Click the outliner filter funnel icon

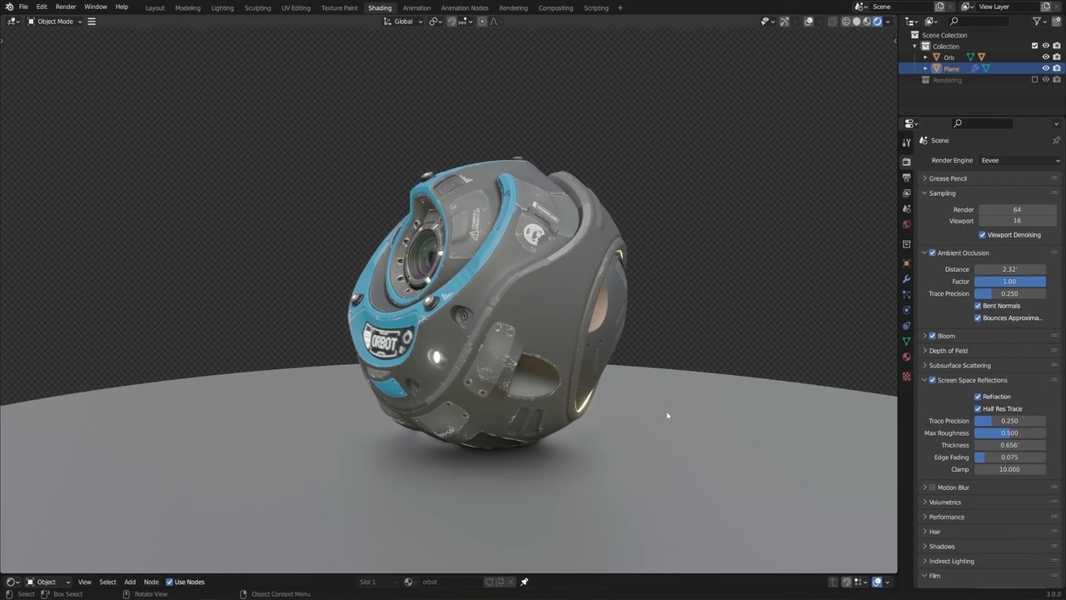pos(1037,22)
